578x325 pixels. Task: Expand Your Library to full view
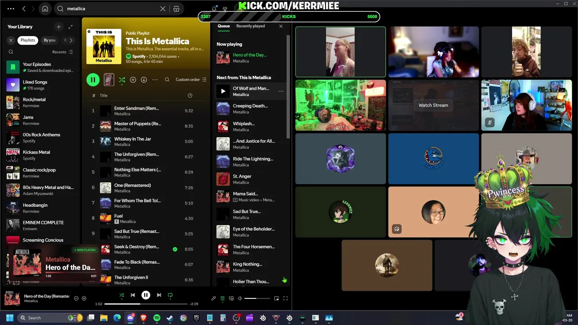[70, 27]
